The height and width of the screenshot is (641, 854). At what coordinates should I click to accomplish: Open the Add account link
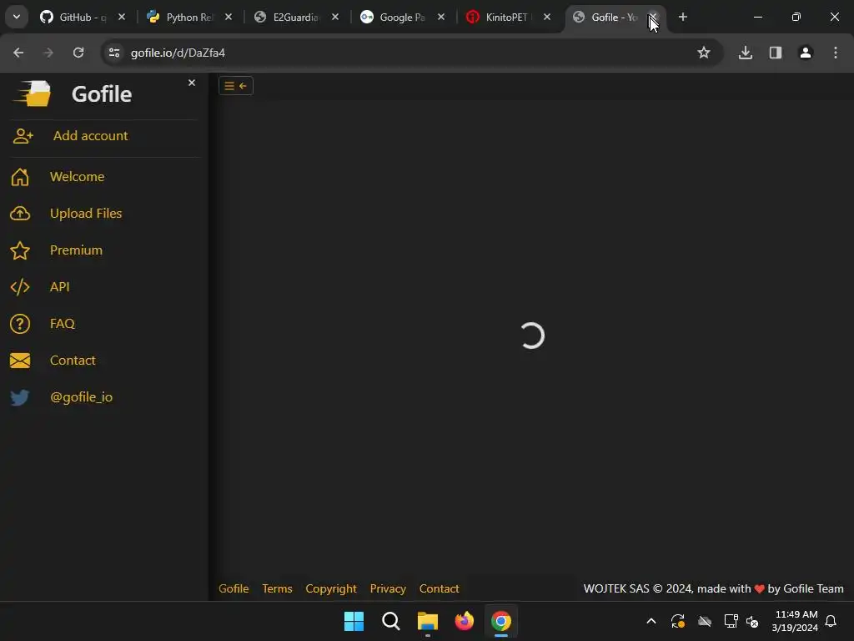tap(90, 136)
